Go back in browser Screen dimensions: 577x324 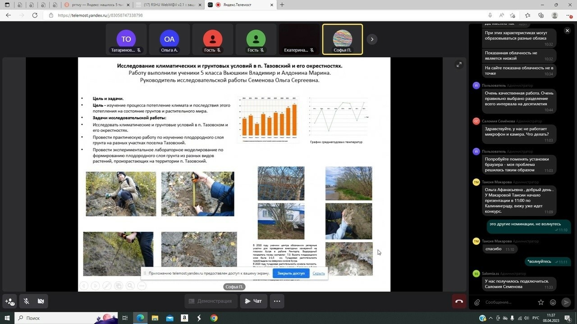coord(8,15)
